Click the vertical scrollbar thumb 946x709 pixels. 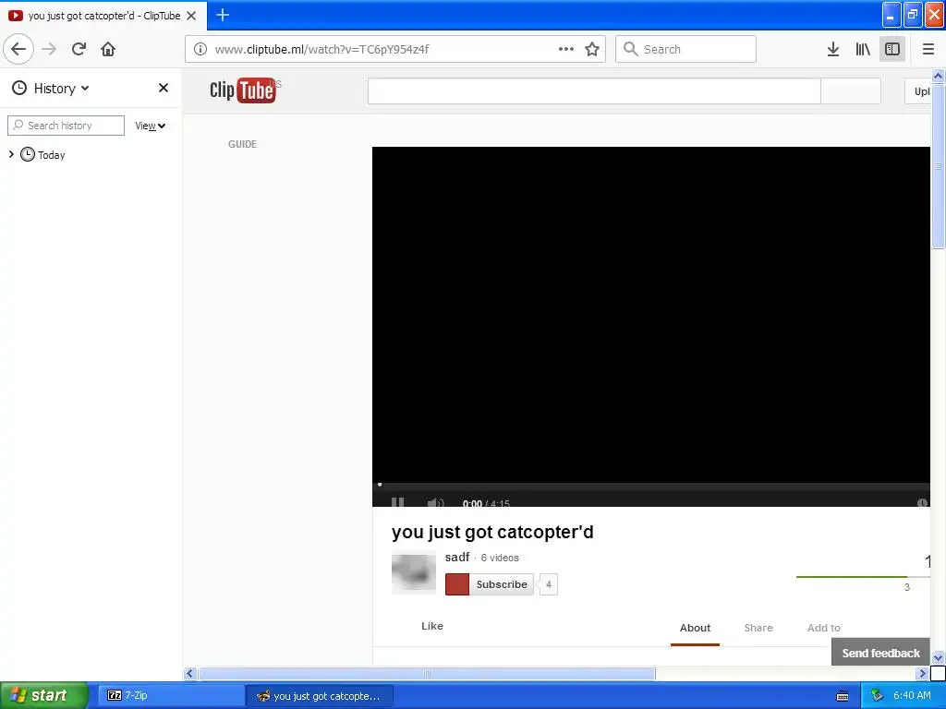coord(939,165)
